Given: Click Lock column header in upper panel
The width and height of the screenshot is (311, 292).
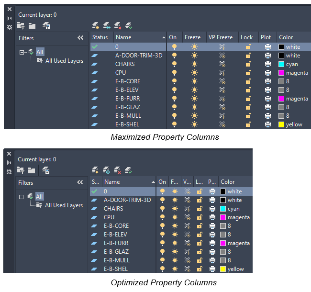Looking at the screenshot, I should click(x=248, y=37).
